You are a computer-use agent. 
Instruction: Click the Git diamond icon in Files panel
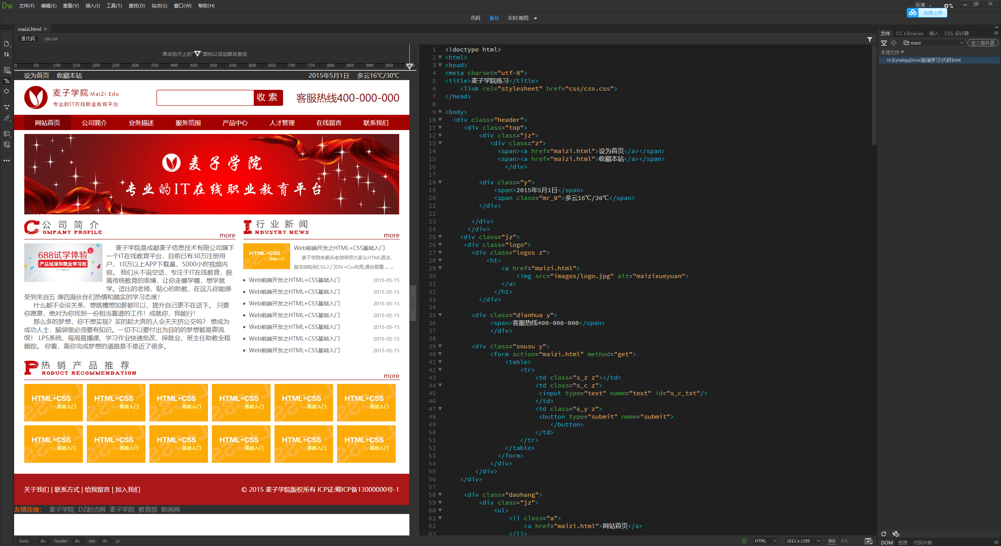click(894, 43)
